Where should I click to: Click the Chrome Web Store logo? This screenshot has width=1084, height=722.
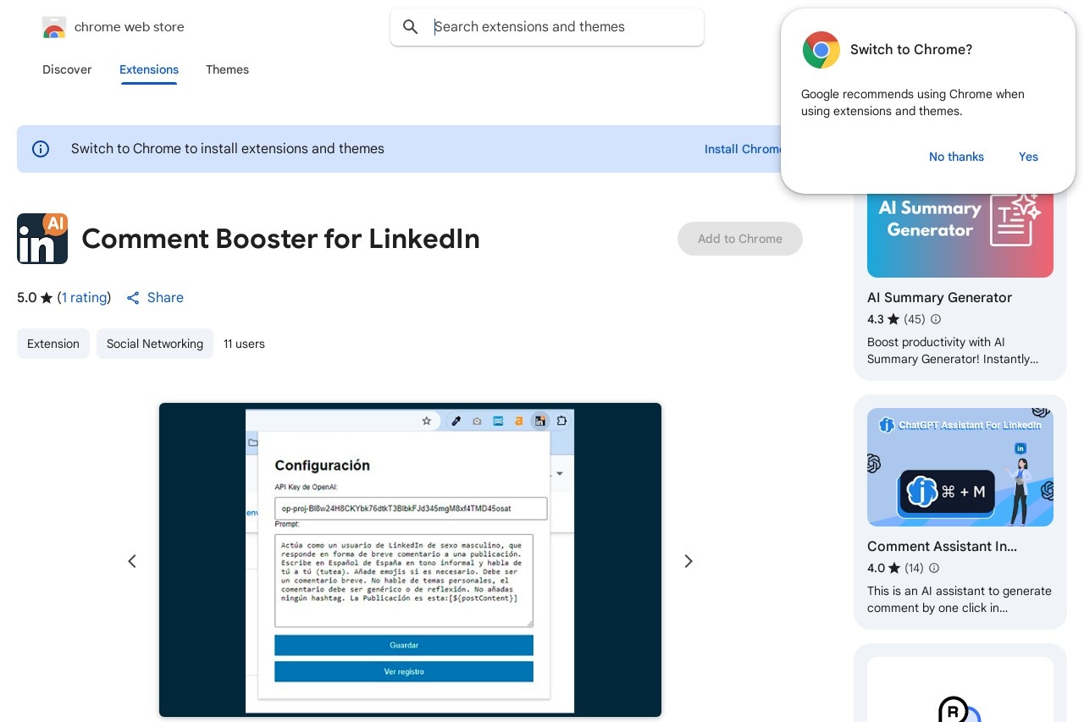53,27
